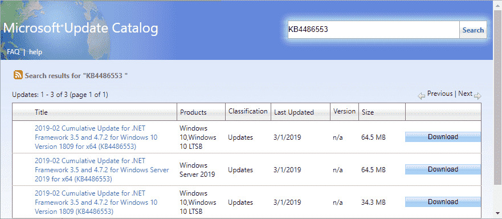The image size is (502, 219).
Task: Sort results by Classification column header
Action: [248, 111]
